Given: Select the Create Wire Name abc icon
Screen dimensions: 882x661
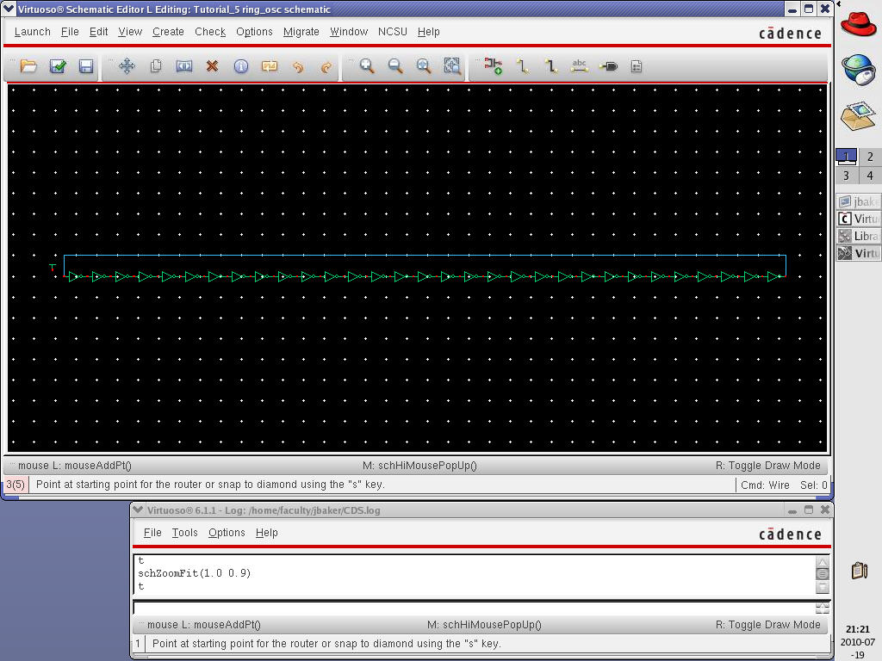Looking at the screenshot, I should [580, 66].
